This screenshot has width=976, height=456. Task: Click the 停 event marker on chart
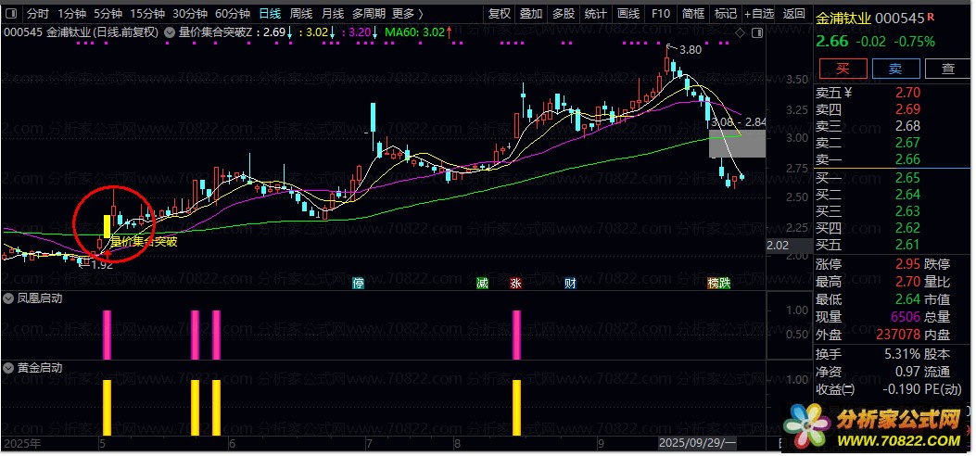pyautogui.click(x=359, y=283)
